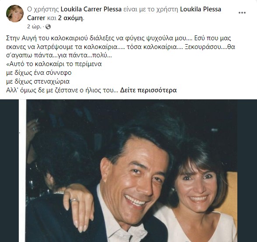Open the post options three-dots menu

[x=242, y=13]
